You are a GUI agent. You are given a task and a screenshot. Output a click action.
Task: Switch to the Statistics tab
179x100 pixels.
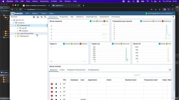coord(80,17)
